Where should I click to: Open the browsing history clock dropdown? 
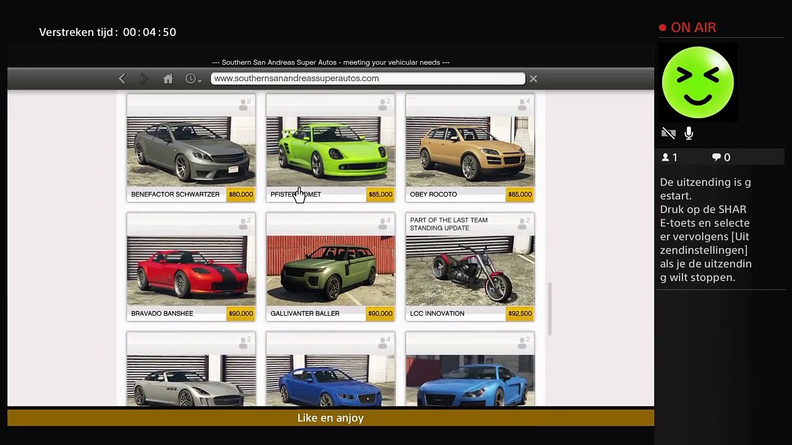pyautogui.click(x=194, y=79)
